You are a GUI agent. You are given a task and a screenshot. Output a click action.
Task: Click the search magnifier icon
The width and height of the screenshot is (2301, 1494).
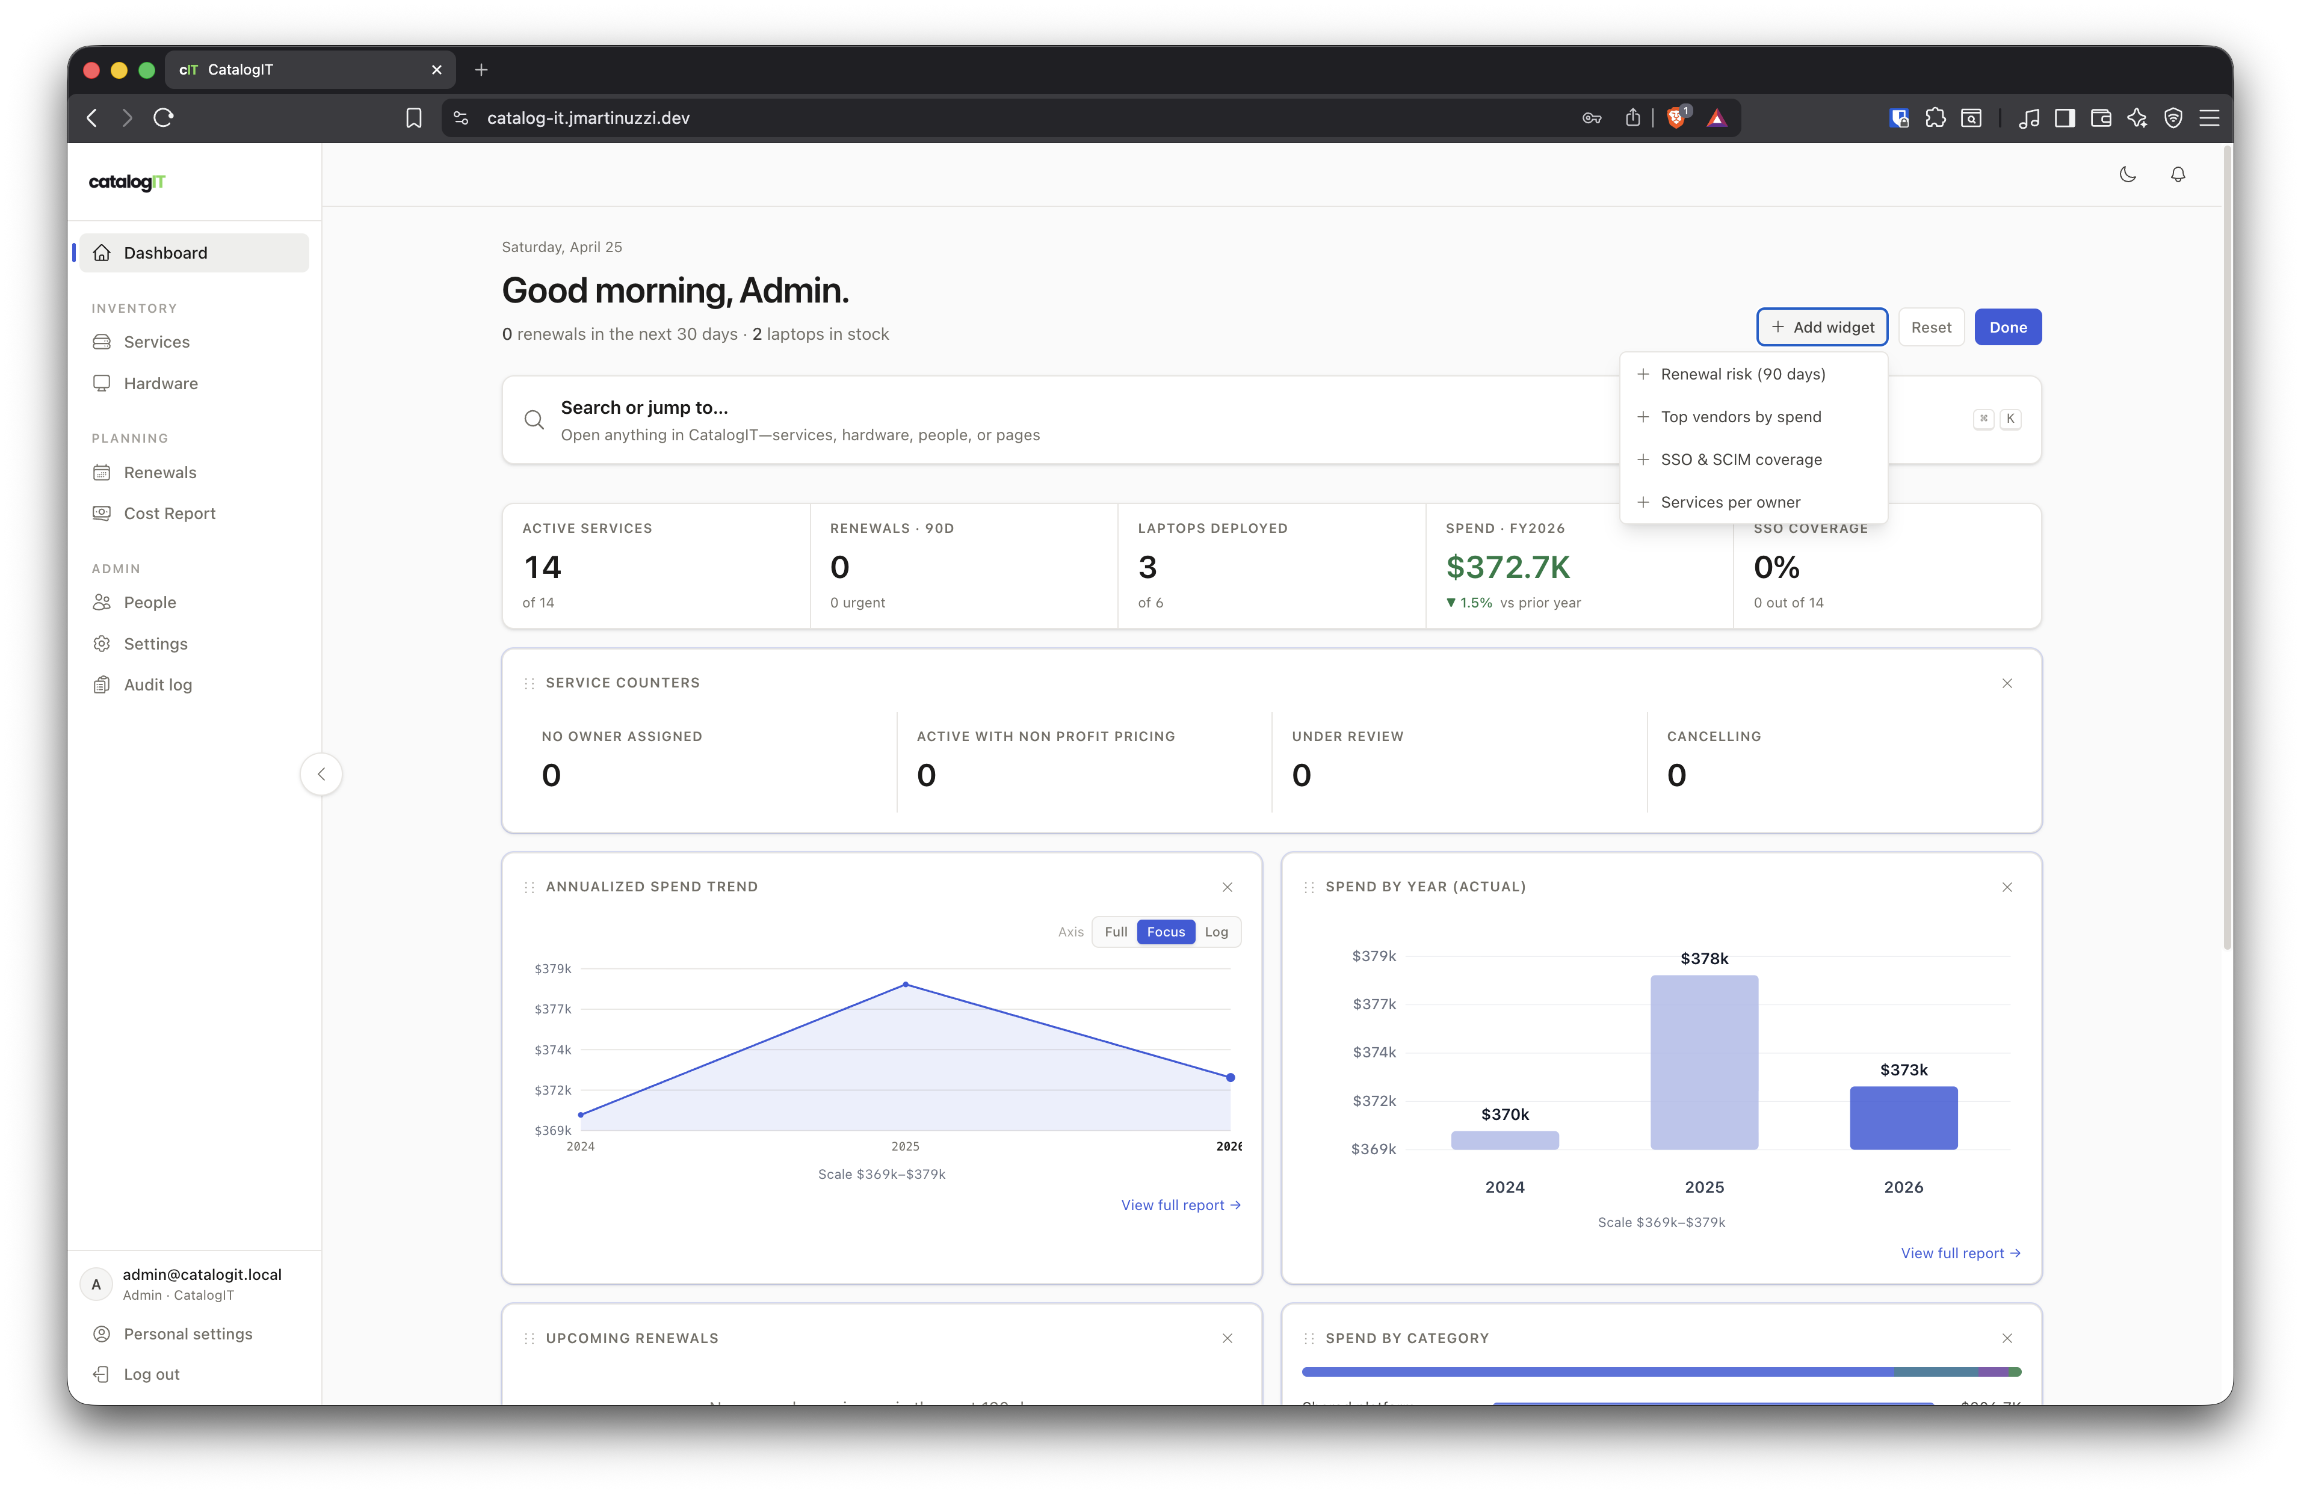[534, 419]
